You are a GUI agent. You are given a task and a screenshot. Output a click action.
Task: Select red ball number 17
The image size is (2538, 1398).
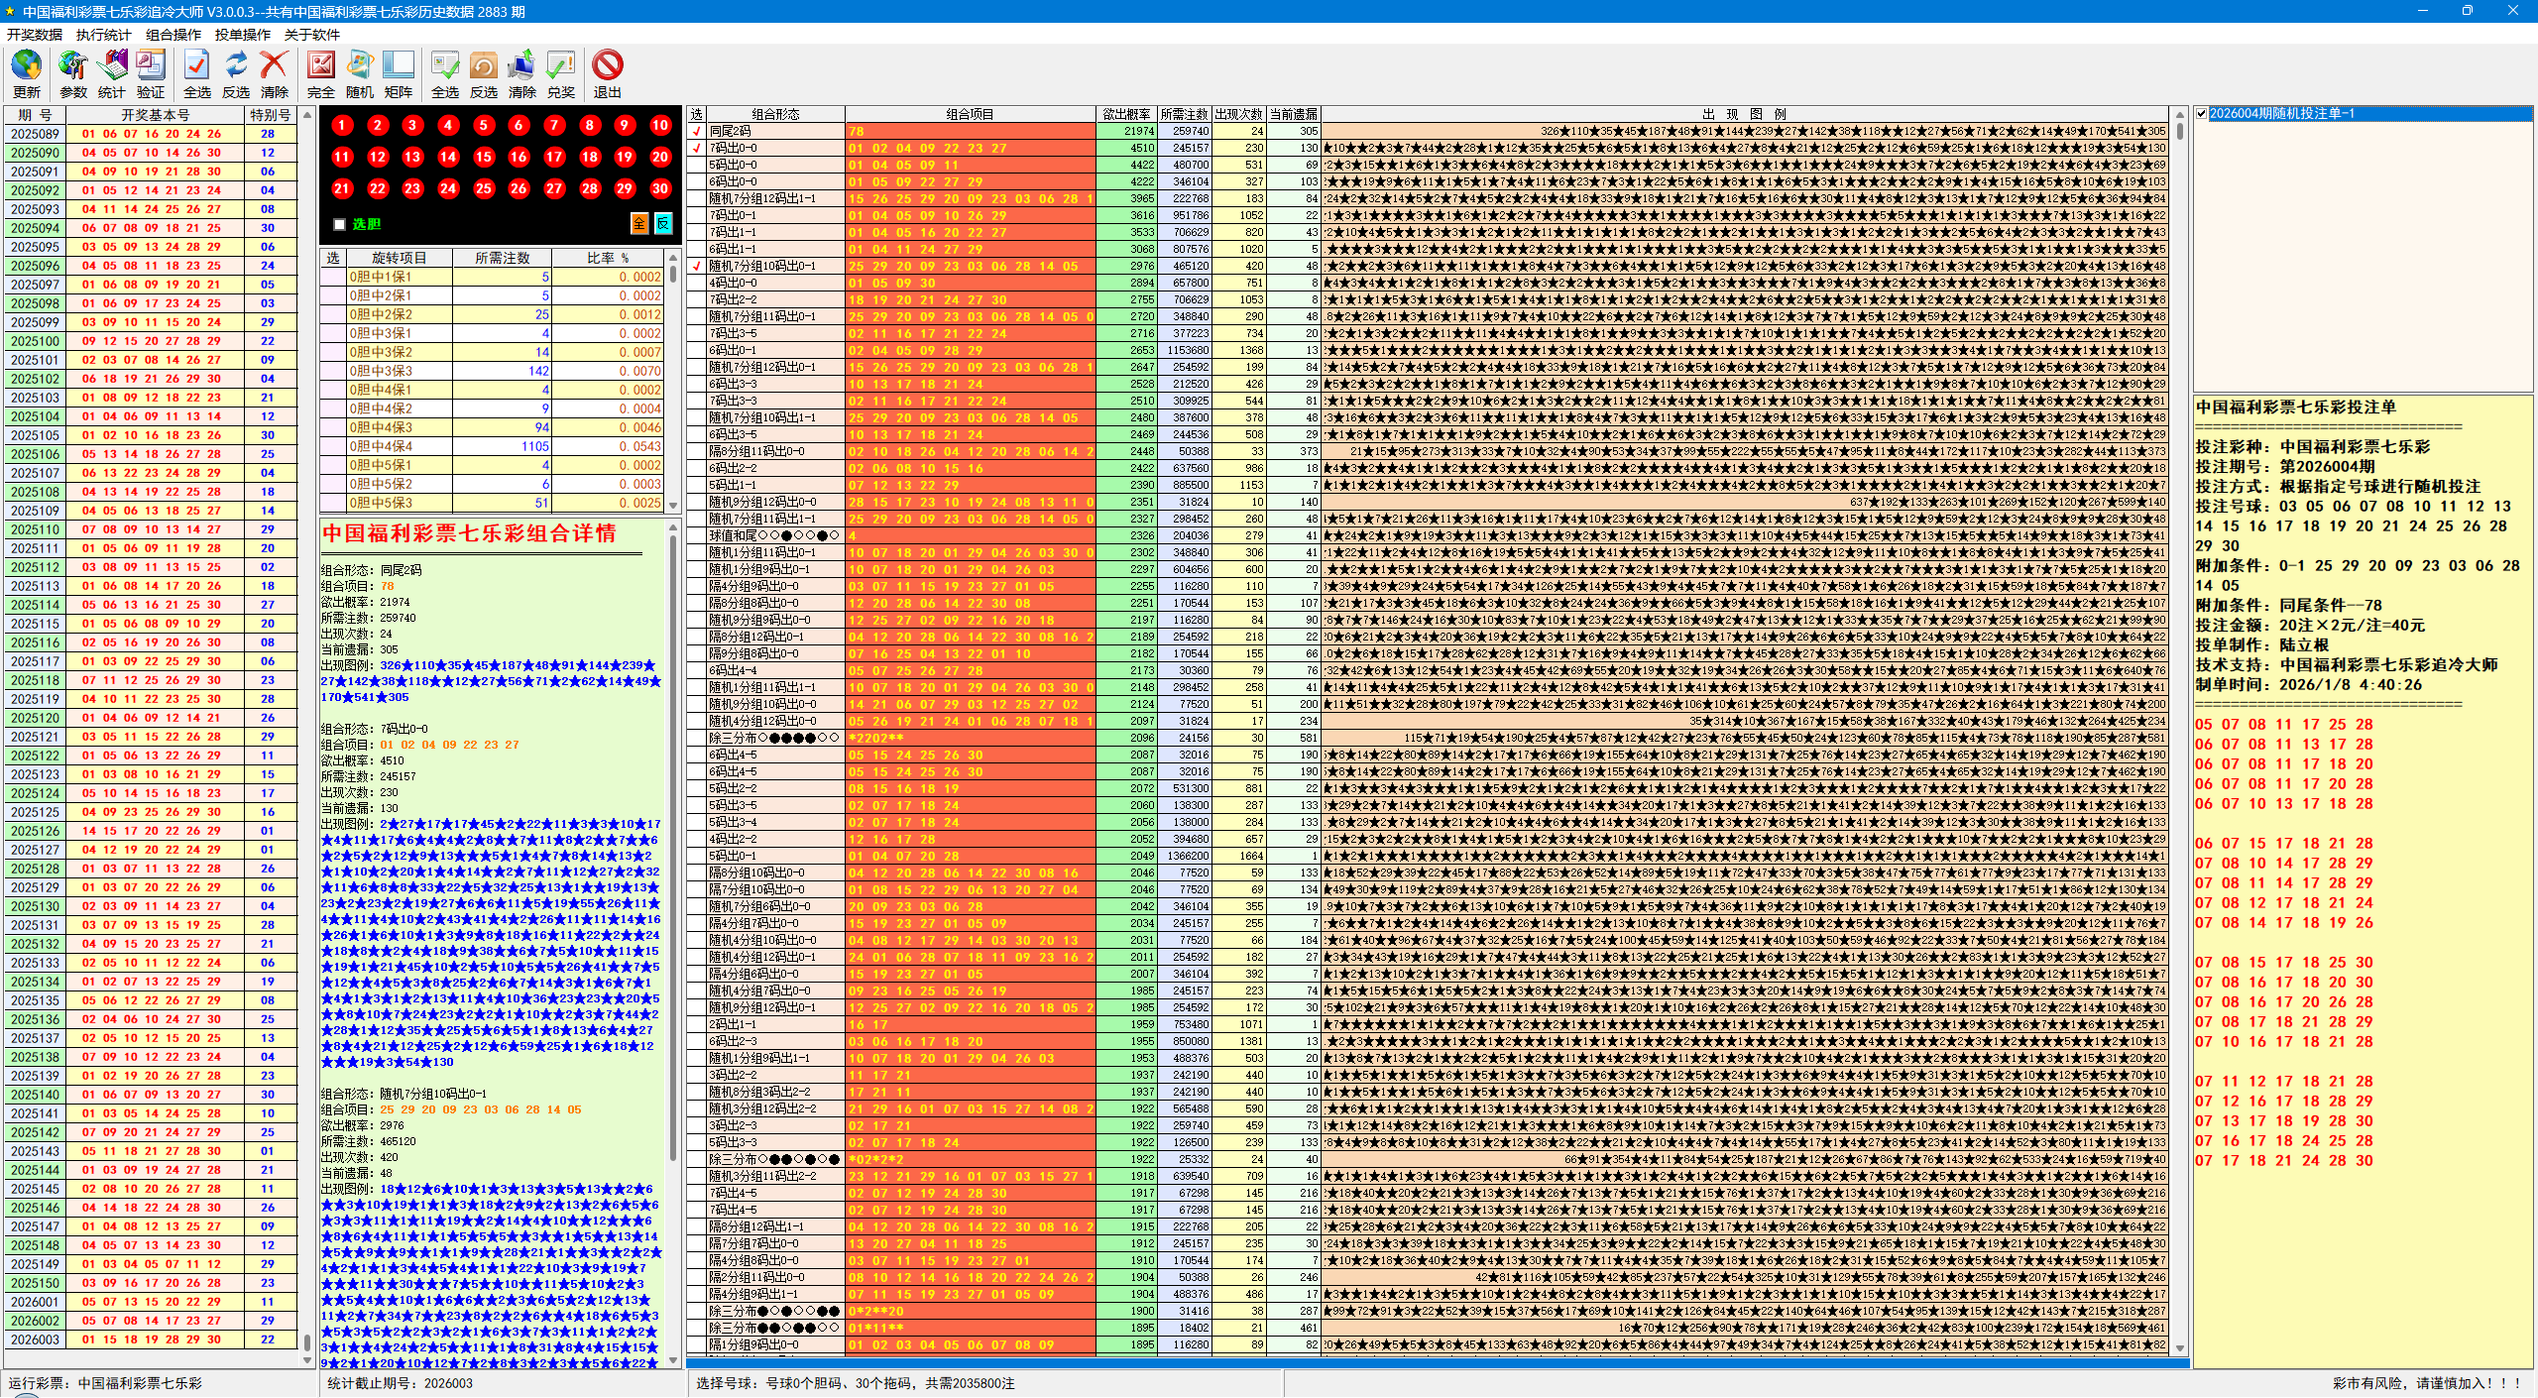553,157
